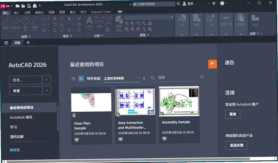Select the Circle tool
This screenshot has height=163, width=278.
(x=25, y=23)
